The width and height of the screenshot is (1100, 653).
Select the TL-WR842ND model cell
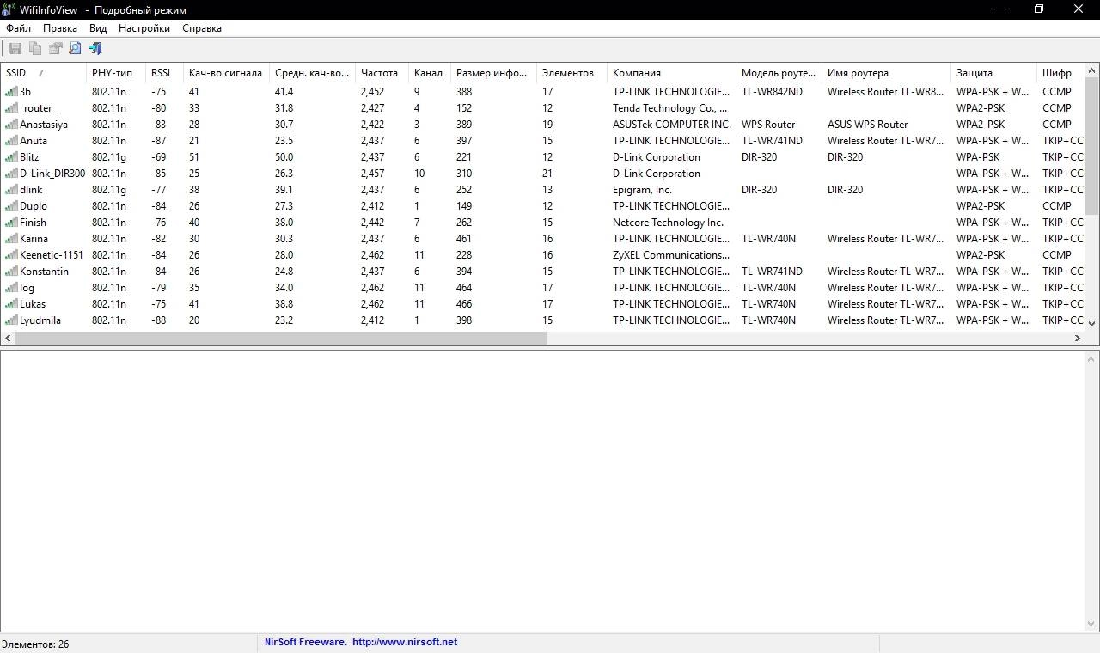(772, 92)
